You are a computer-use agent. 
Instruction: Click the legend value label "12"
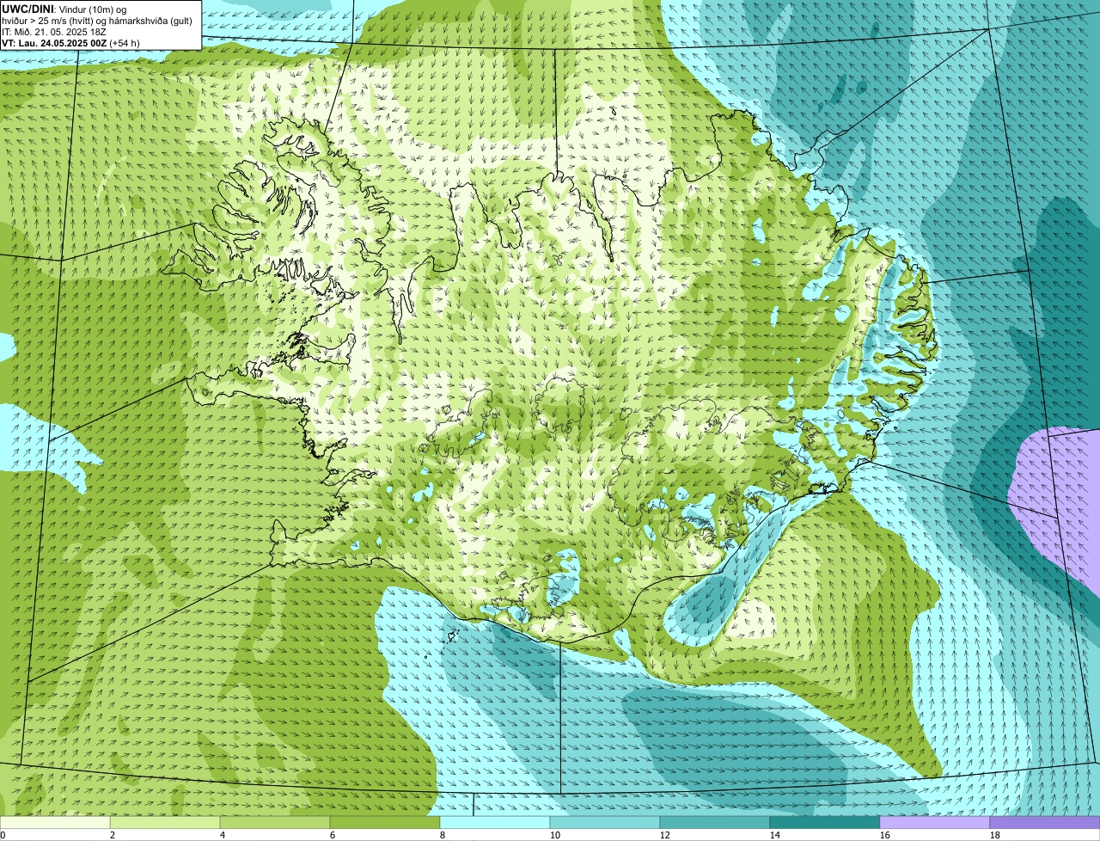click(665, 835)
